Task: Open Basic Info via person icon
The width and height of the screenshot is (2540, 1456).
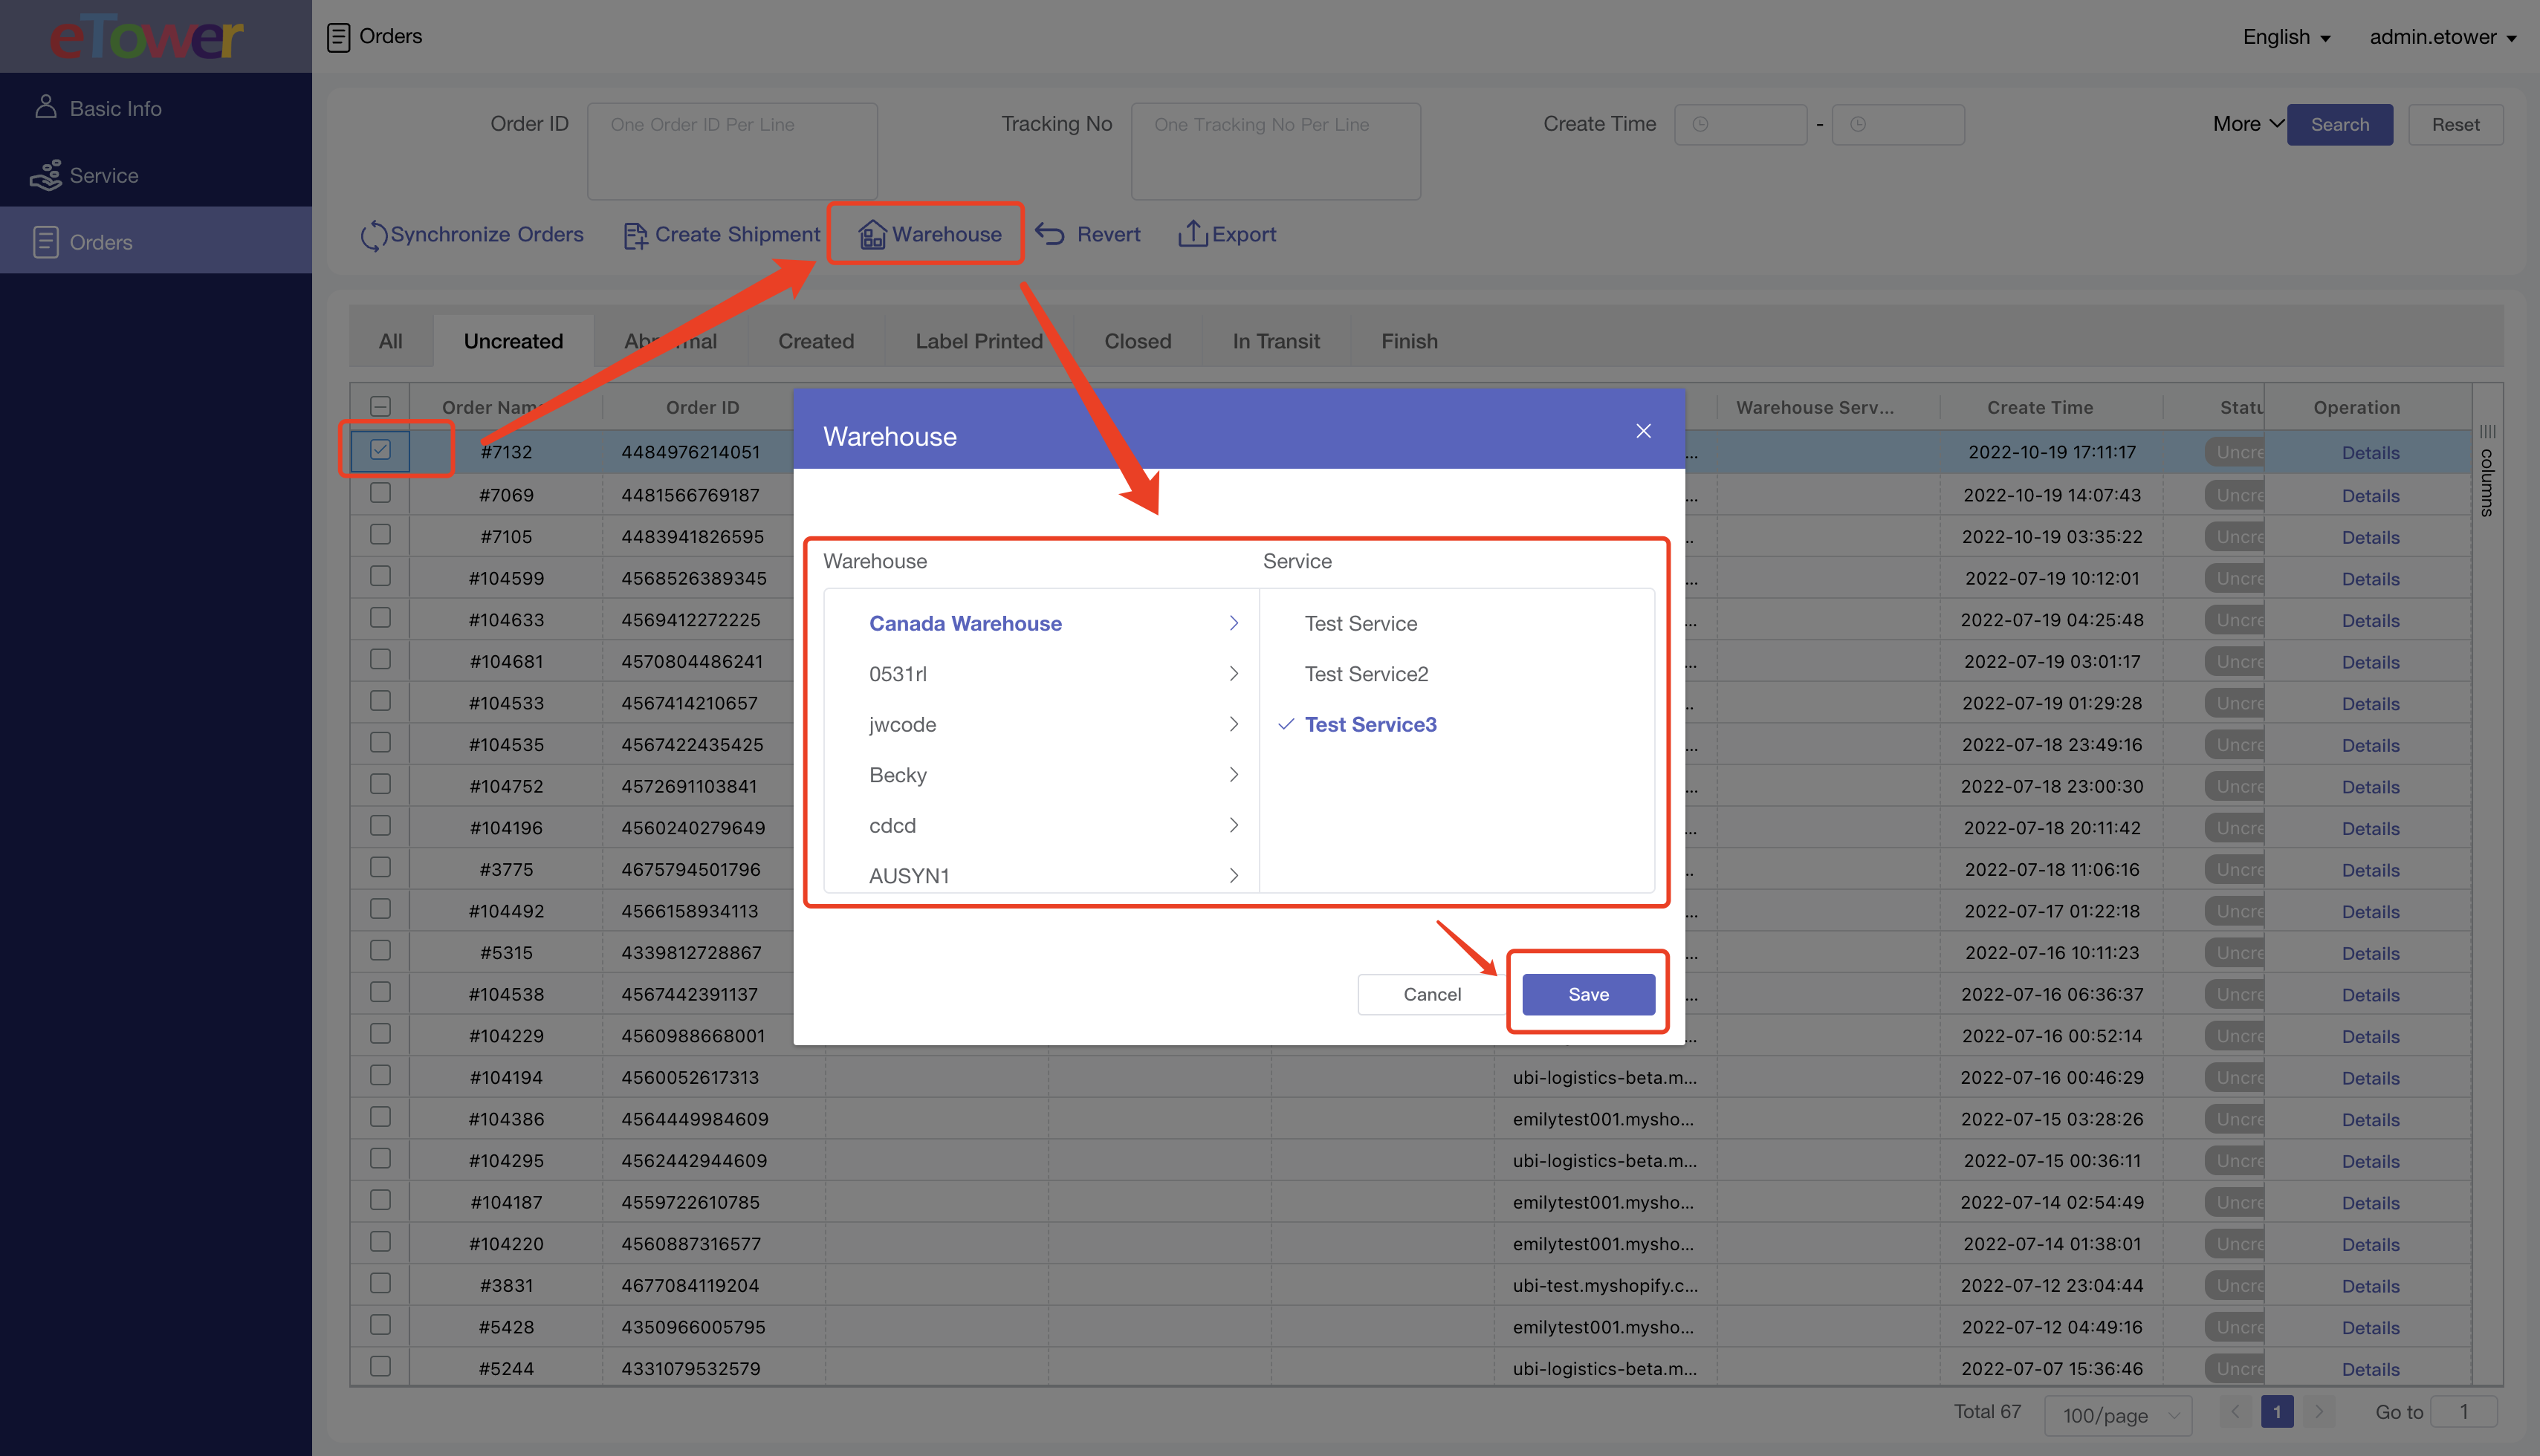Action: [x=45, y=107]
